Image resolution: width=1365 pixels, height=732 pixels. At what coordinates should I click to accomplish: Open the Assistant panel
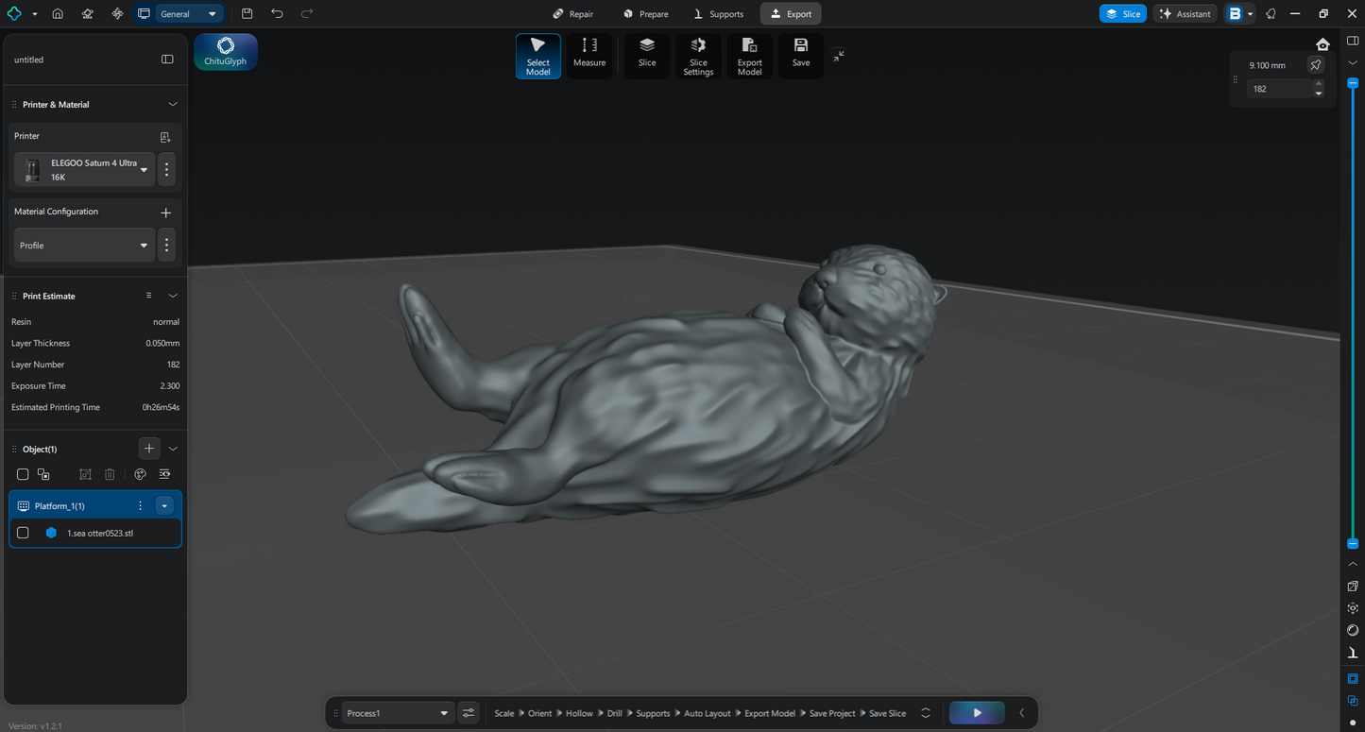[x=1185, y=14]
